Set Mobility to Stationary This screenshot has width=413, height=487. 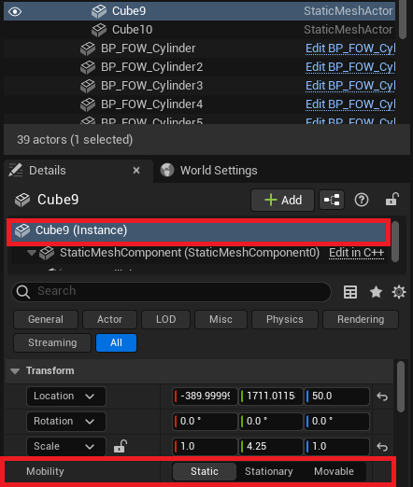pyautogui.click(x=269, y=471)
